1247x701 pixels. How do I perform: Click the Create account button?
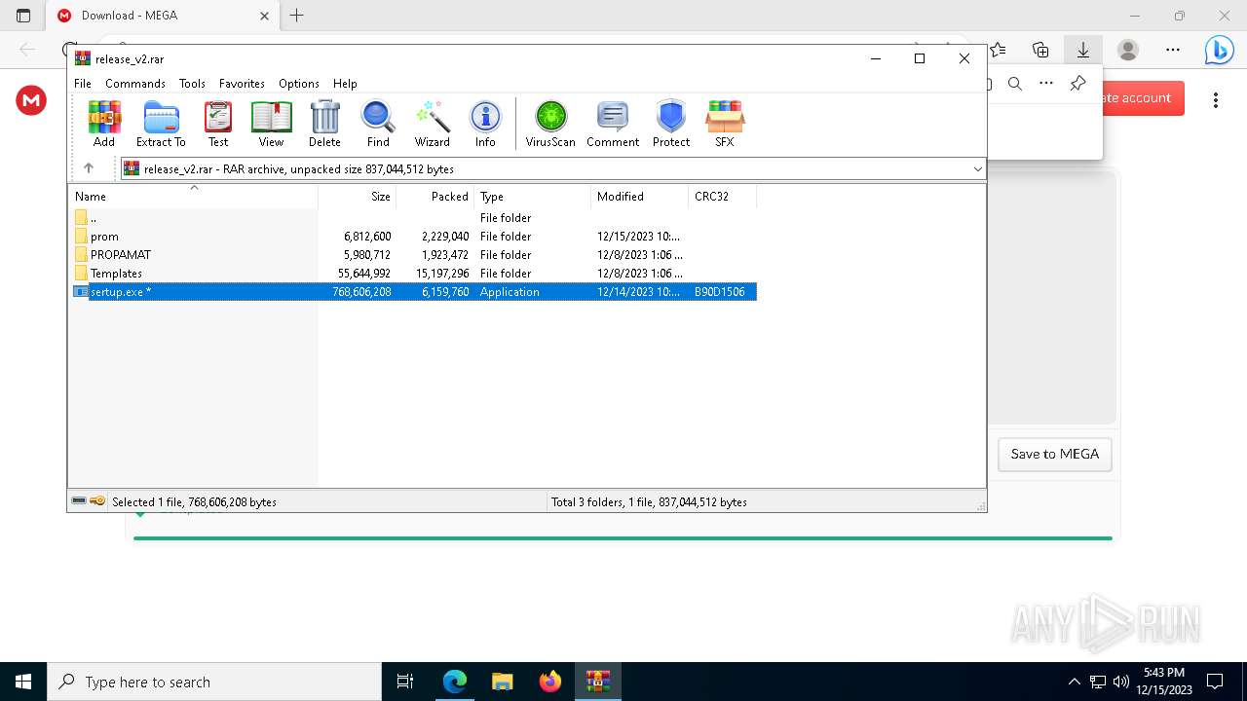pyautogui.click(x=1143, y=98)
